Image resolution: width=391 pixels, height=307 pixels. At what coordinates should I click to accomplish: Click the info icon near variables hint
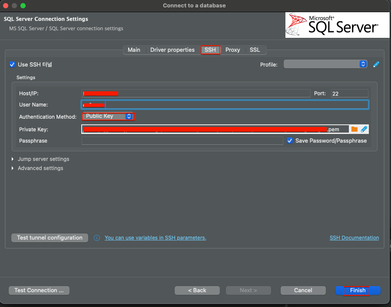(97, 238)
